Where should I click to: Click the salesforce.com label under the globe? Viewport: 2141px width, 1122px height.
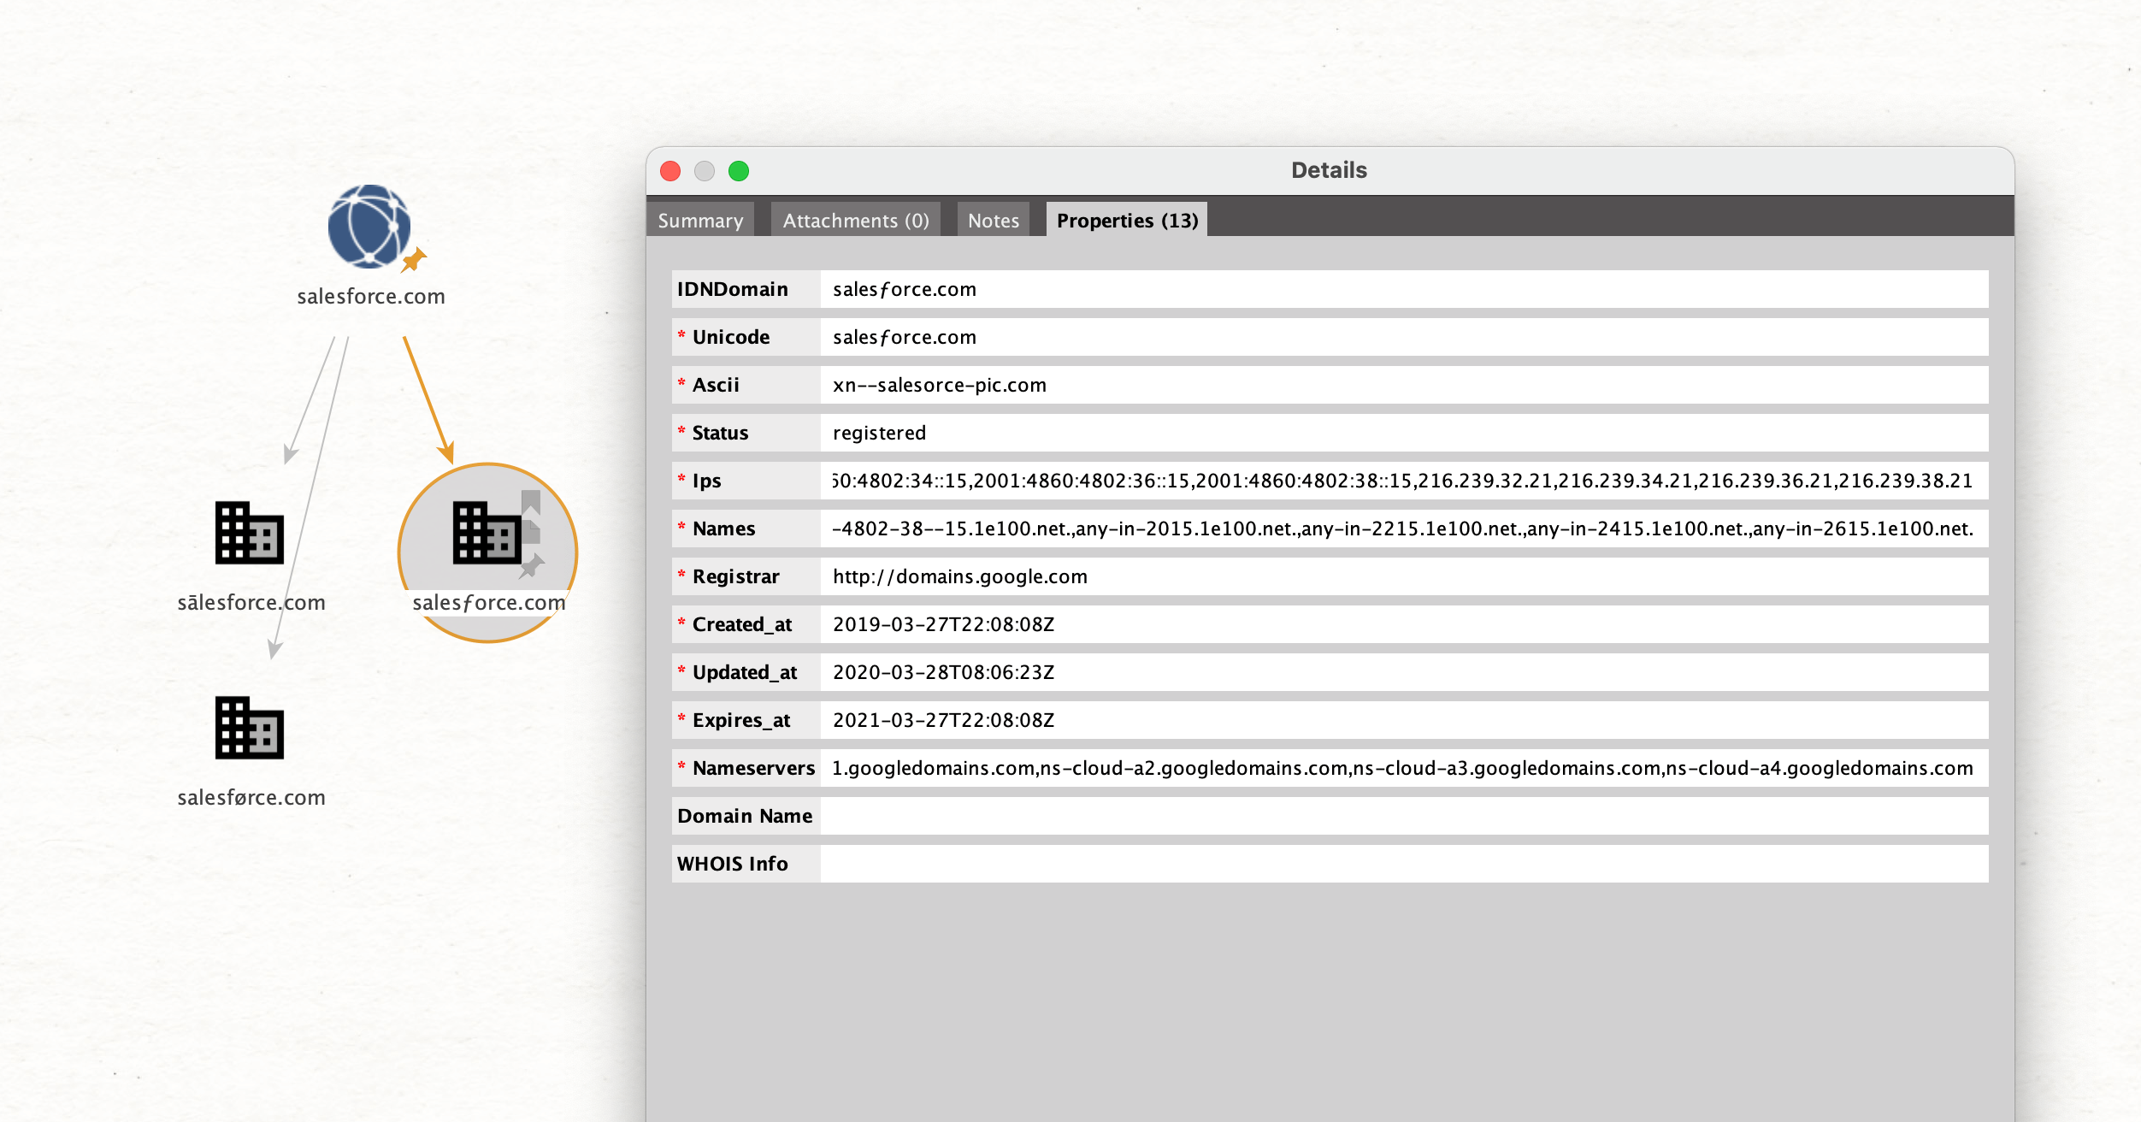click(x=371, y=297)
